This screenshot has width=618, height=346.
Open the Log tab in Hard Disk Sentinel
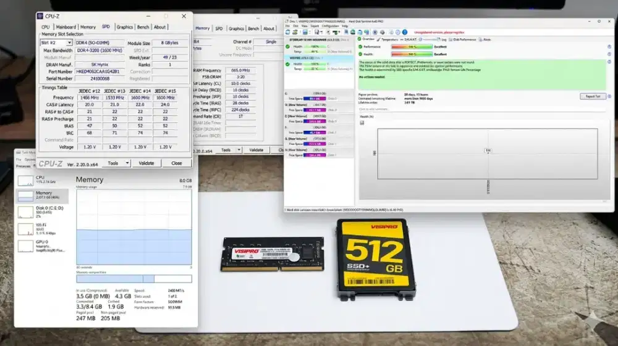(442, 39)
